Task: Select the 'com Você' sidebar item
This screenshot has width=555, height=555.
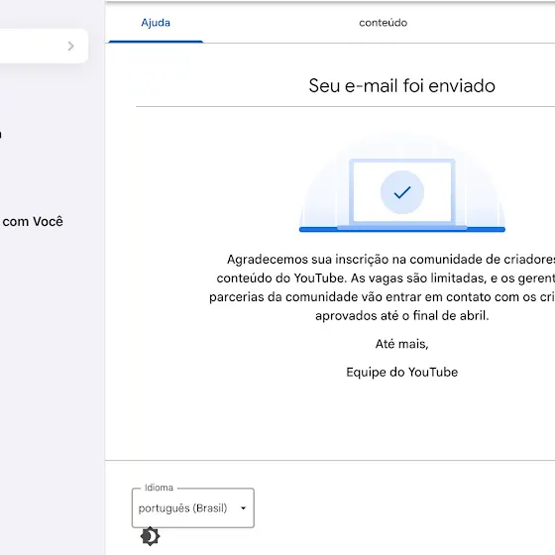Action: point(32,222)
